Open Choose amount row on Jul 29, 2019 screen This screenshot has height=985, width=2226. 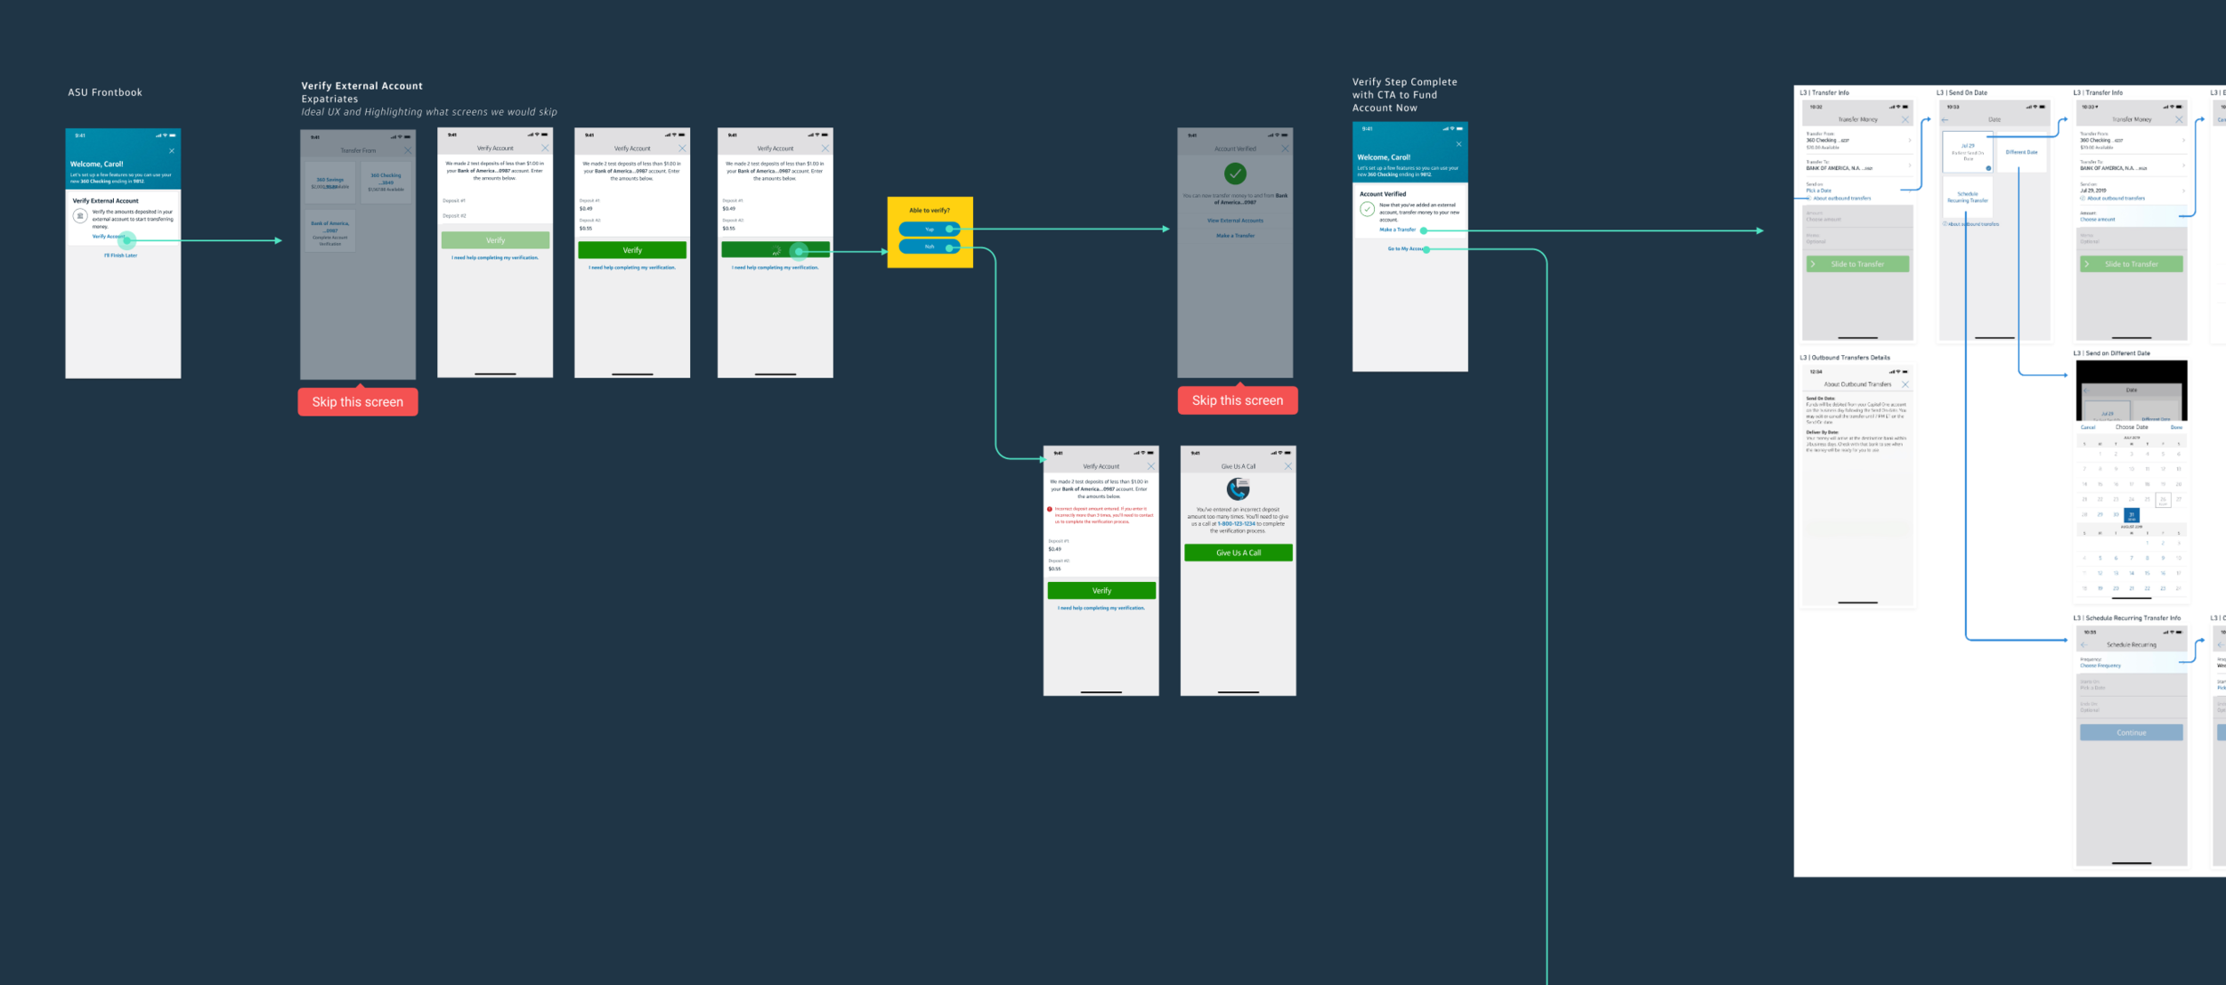click(2132, 216)
